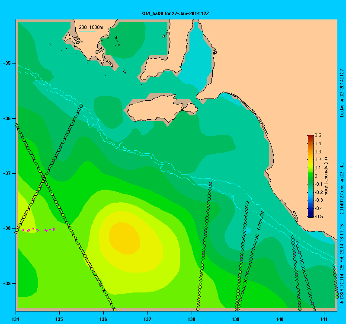Viewport: 346px width, 324px height.
Task: Click the longitude label '137'
Action: coord(147,319)
